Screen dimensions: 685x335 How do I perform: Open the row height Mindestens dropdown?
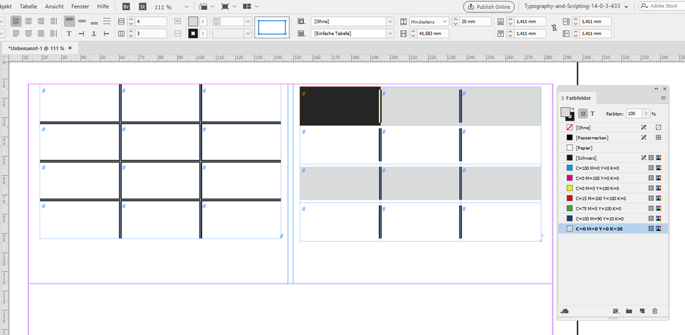[x=429, y=21]
